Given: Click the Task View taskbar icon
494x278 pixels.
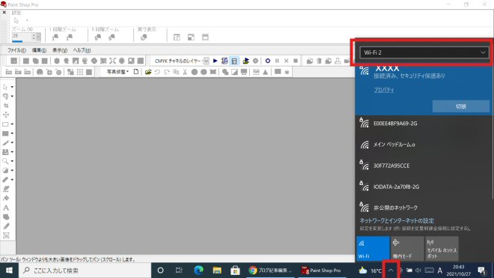Looking at the screenshot, I should pos(179,271).
